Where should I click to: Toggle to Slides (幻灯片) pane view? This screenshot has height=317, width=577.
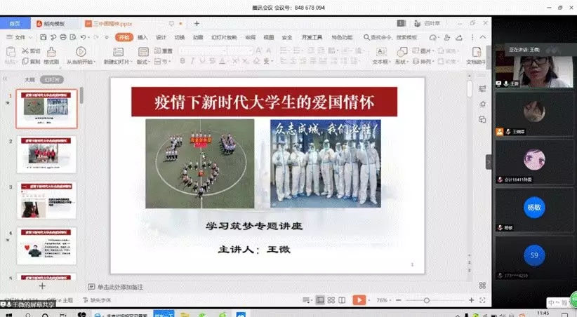point(52,79)
